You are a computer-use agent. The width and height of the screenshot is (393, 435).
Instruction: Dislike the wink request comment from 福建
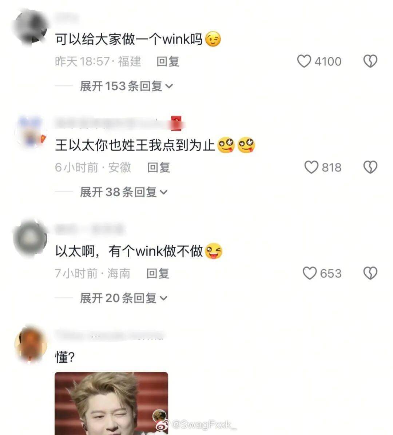pyautogui.click(x=370, y=61)
